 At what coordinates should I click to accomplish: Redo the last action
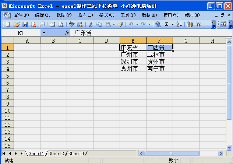(144, 24)
